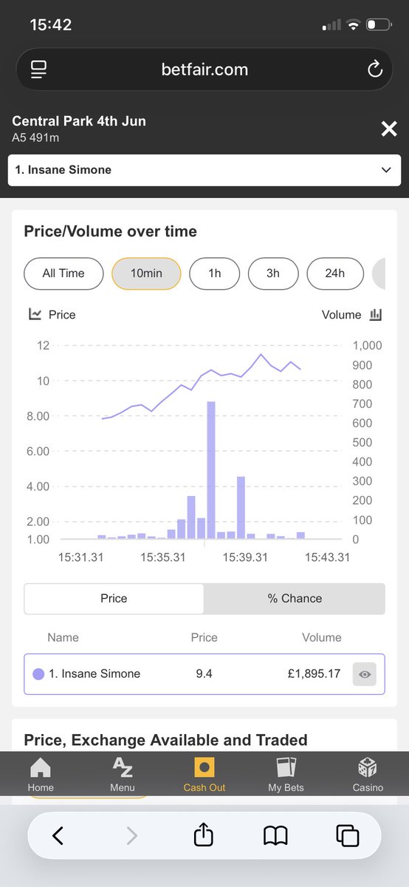
Task: Toggle visibility eye for Insane Simone
Action: click(x=365, y=674)
